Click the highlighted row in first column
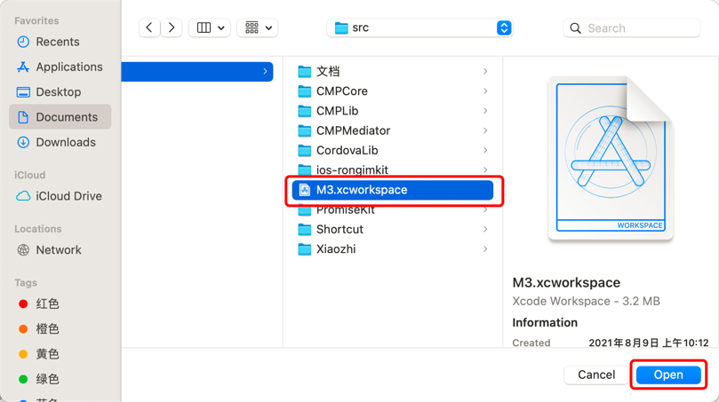Image resolution: width=719 pixels, height=402 pixels. (197, 71)
